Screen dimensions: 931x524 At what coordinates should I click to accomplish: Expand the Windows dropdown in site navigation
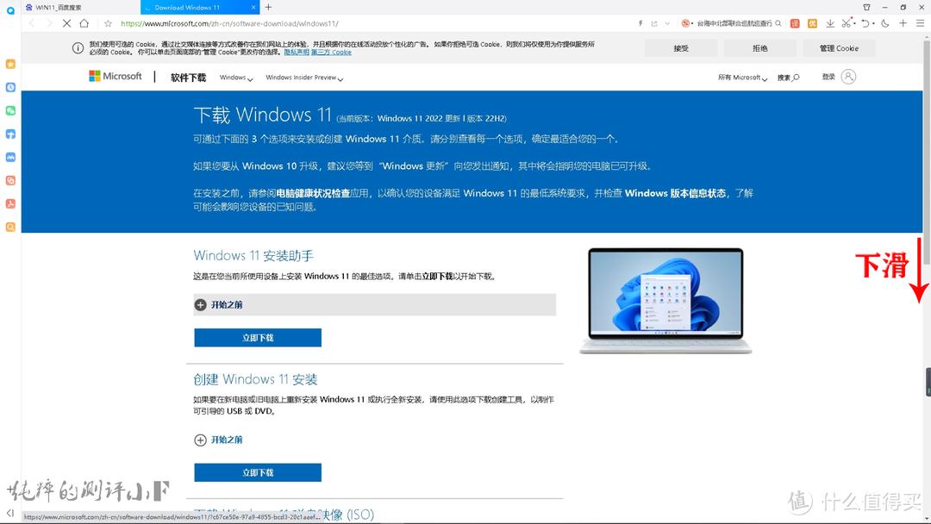[x=234, y=77]
